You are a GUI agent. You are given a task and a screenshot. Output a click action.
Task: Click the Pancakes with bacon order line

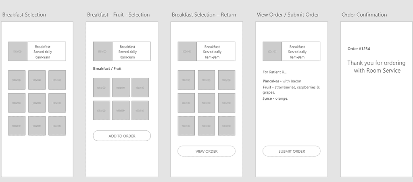coord(282,81)
